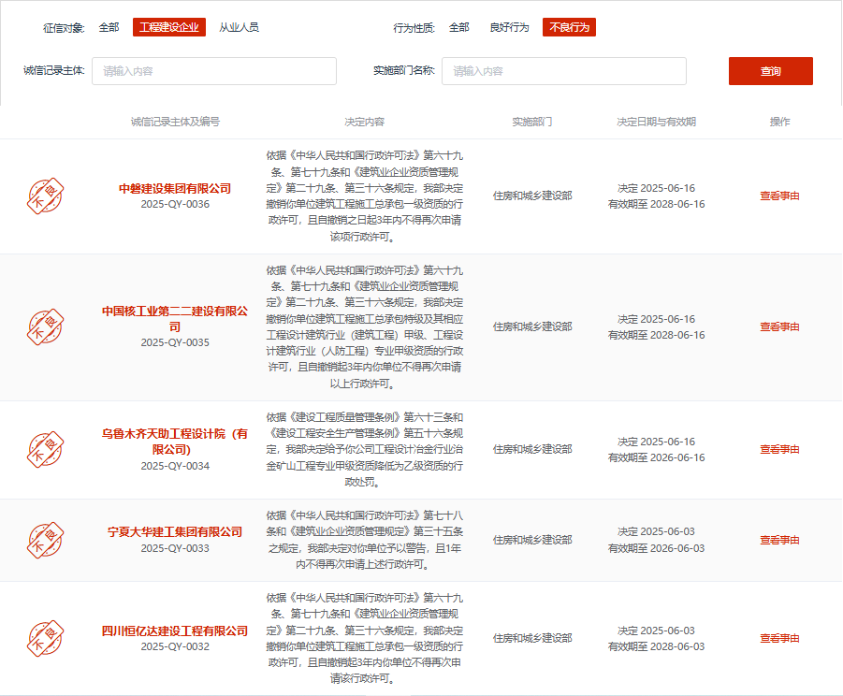Click the 不良 stamp beside 宁夏大华建工集团有限公司
843x696 pixels.
[x=44, y=539]
